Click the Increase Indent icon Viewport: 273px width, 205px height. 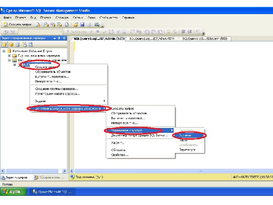point(190,32)
